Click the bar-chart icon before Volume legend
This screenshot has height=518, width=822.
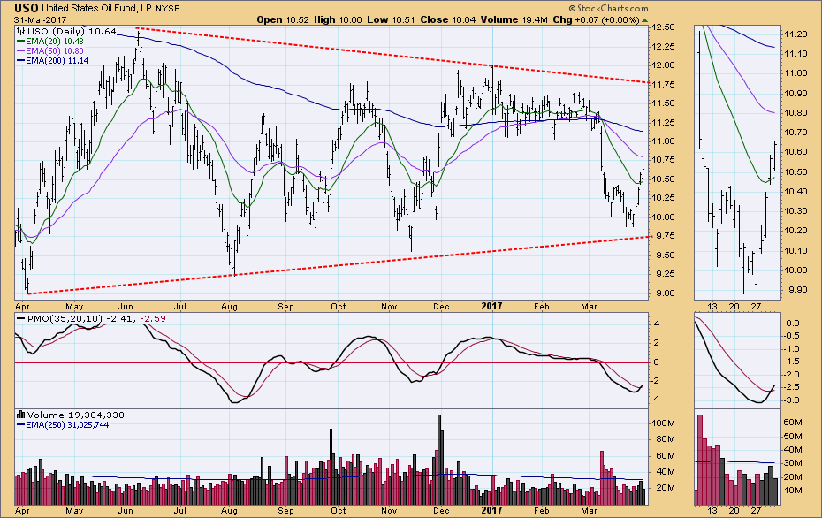(x=21, y=415)
